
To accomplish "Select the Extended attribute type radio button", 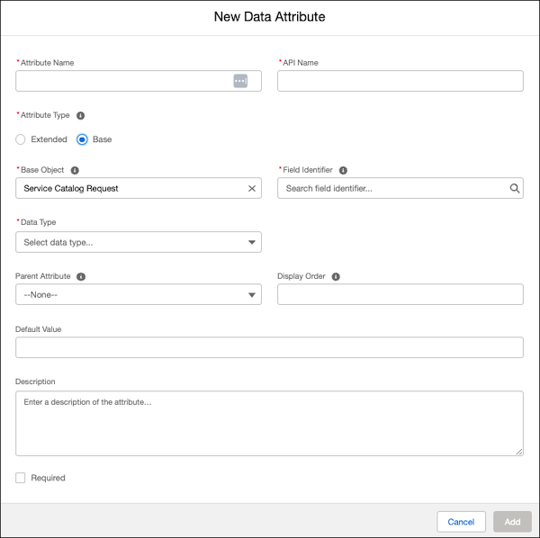I will tap(21, 139).
